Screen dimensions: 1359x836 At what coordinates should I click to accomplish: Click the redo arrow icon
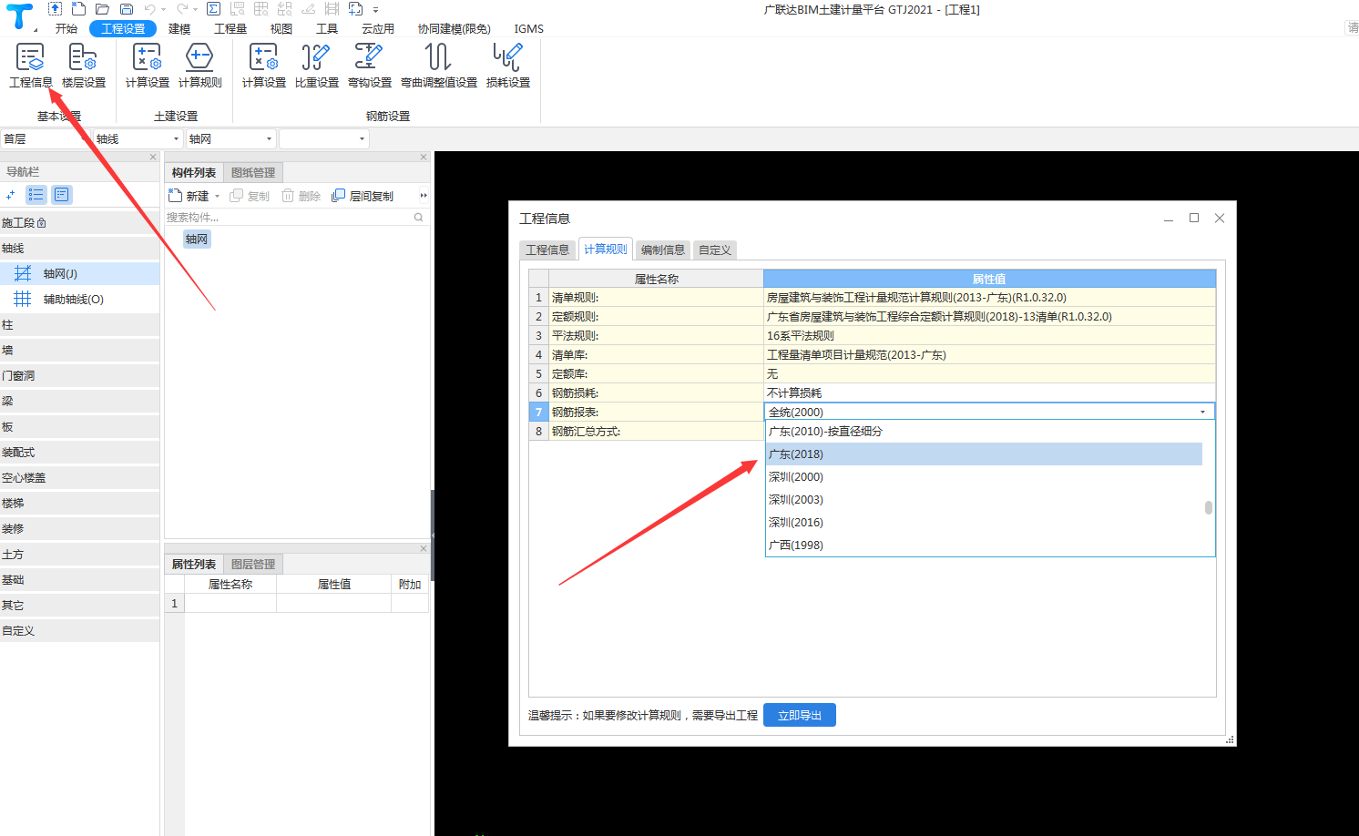182,9
